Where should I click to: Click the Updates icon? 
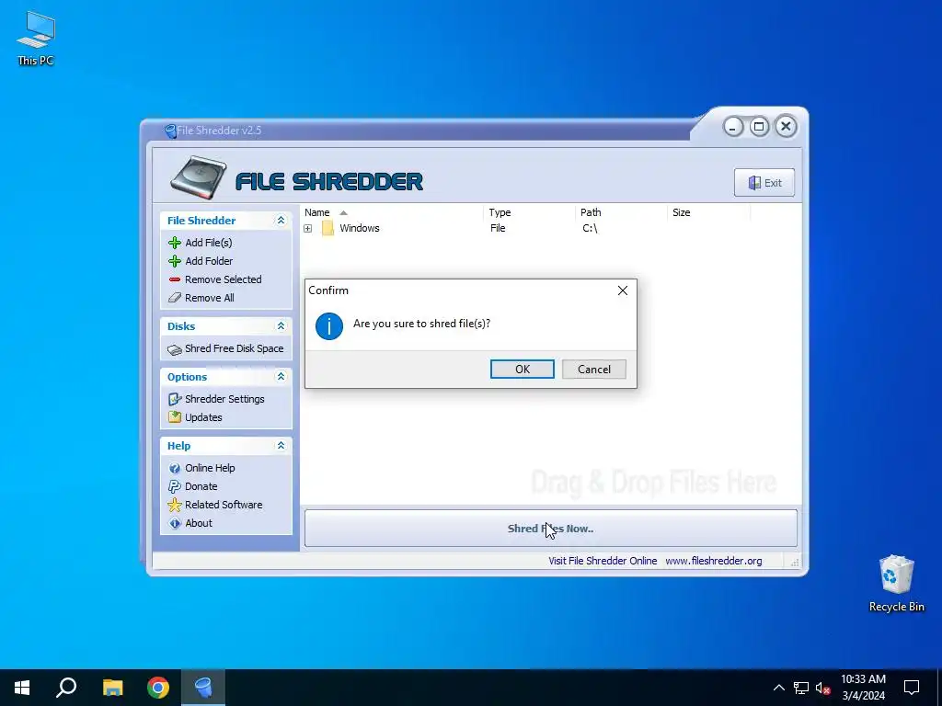click(x=175, y=417)
